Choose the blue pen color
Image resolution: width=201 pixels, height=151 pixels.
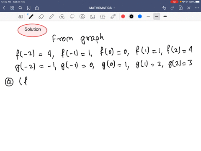[x=140, y=16]
